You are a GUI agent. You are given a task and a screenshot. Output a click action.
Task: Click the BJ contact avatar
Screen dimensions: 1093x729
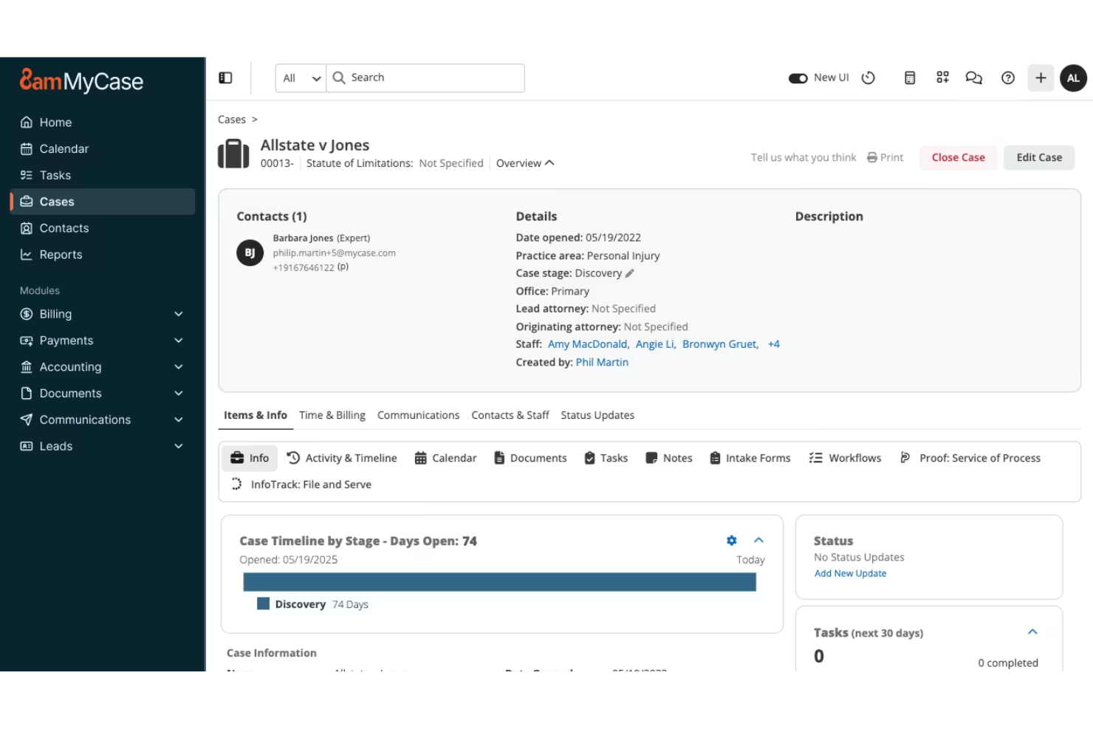pyautogui.click(x=250, y=253)
